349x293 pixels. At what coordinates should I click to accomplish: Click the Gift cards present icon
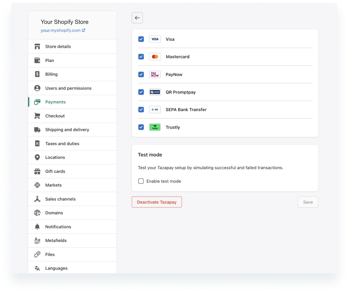37,171
